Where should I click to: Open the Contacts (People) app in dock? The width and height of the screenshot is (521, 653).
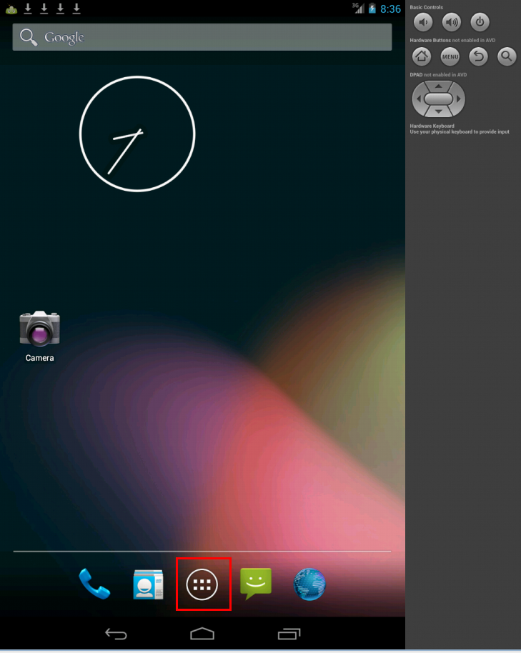(148, 584)
